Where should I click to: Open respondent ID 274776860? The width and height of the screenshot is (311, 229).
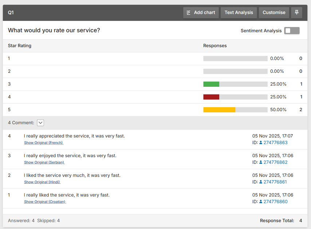coord(275,202)
